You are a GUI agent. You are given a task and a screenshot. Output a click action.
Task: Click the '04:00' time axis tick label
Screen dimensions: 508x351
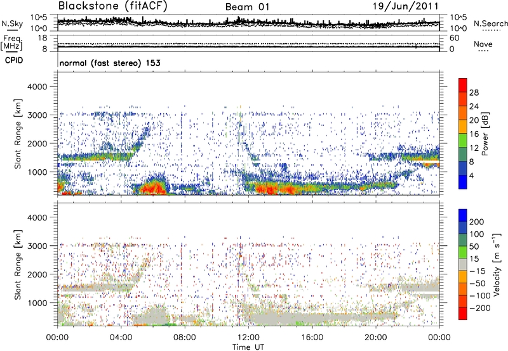click(121, 338)
